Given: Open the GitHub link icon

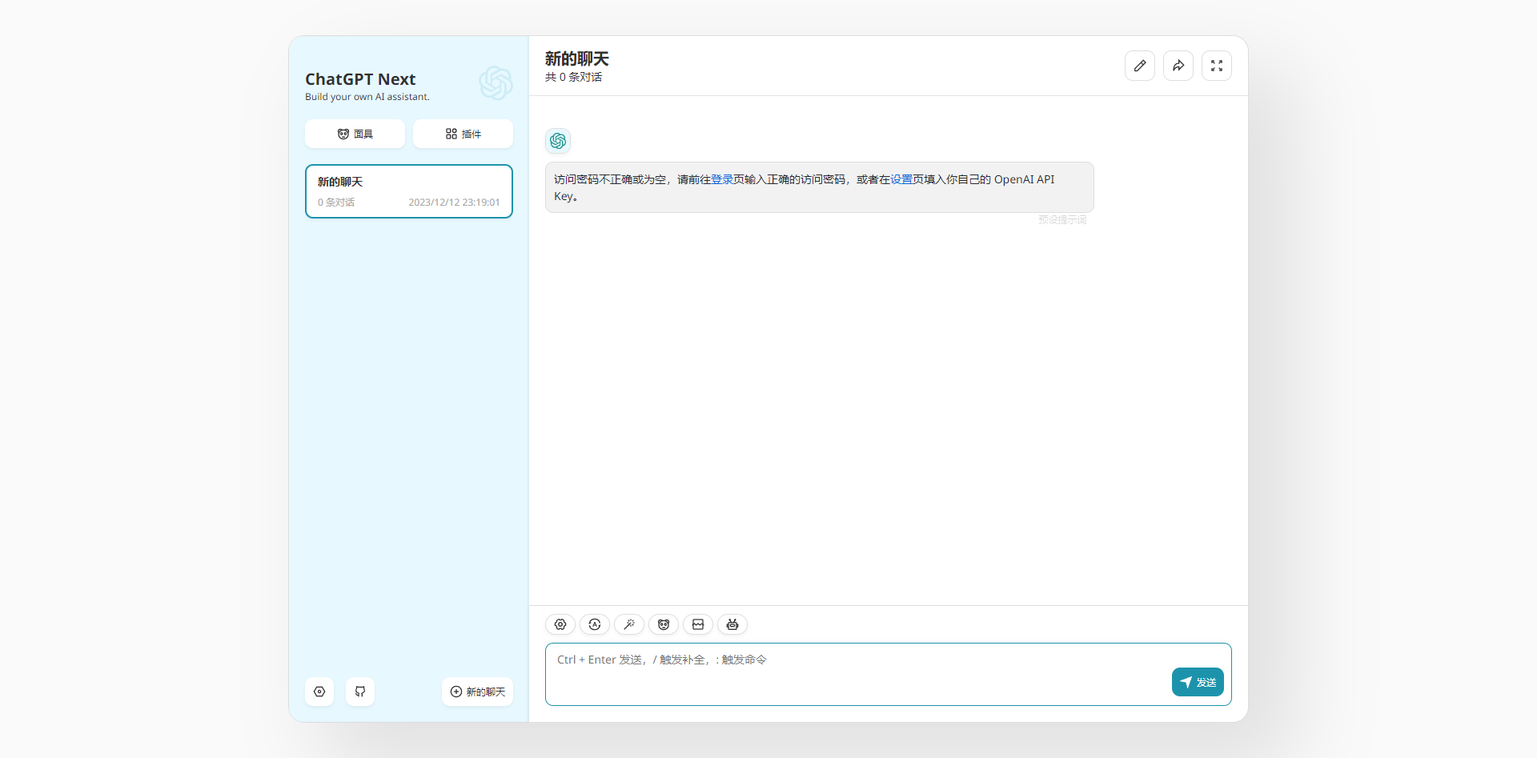Looking at the screenshot, I should 360,692.
